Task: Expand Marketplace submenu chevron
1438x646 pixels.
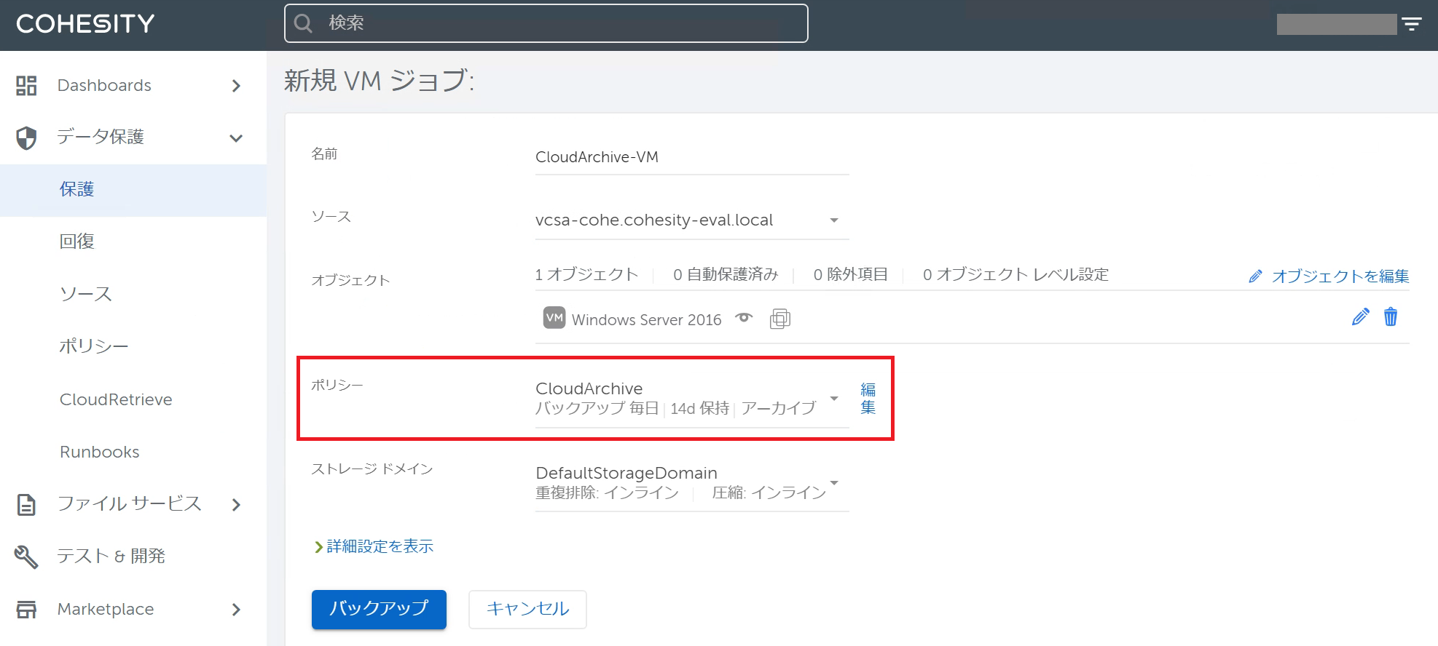Action: tap(236, 610)
